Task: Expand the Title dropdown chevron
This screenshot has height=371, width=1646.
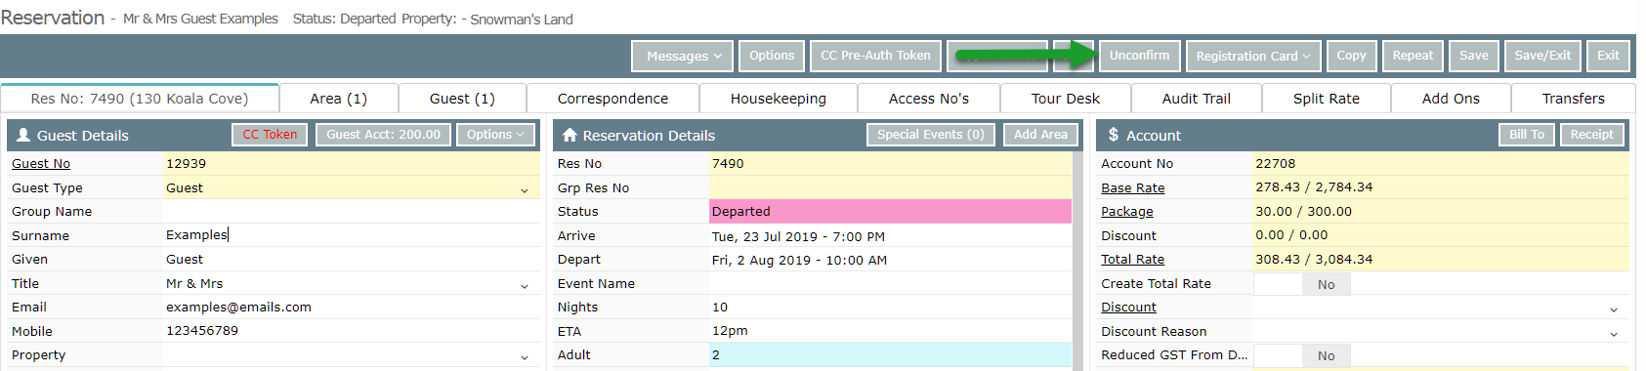Action: point(525,285)
